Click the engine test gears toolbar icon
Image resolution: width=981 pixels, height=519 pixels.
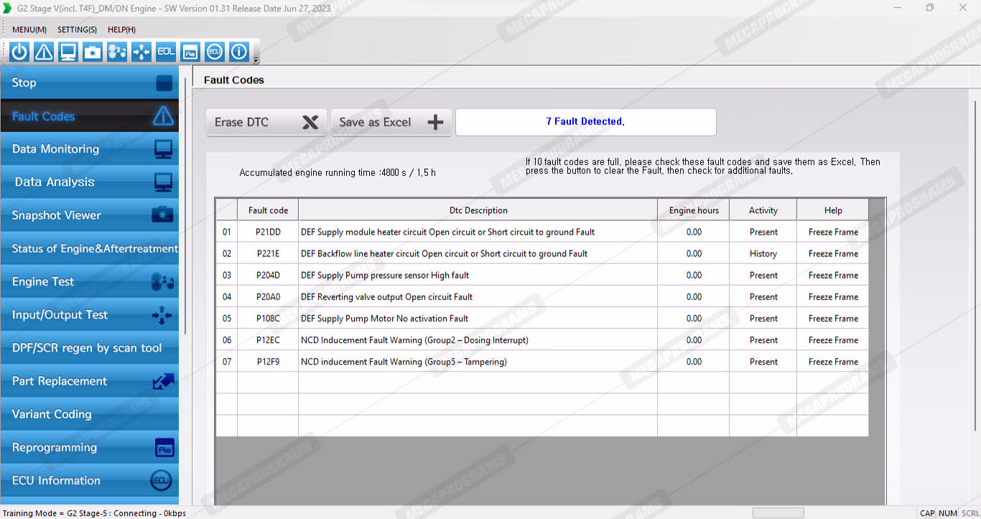(x=117, y=52)
